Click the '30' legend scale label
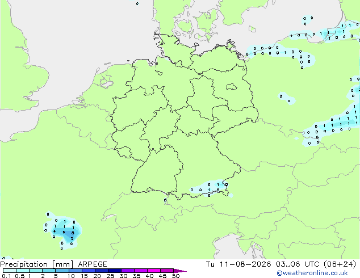 [123, 276]
